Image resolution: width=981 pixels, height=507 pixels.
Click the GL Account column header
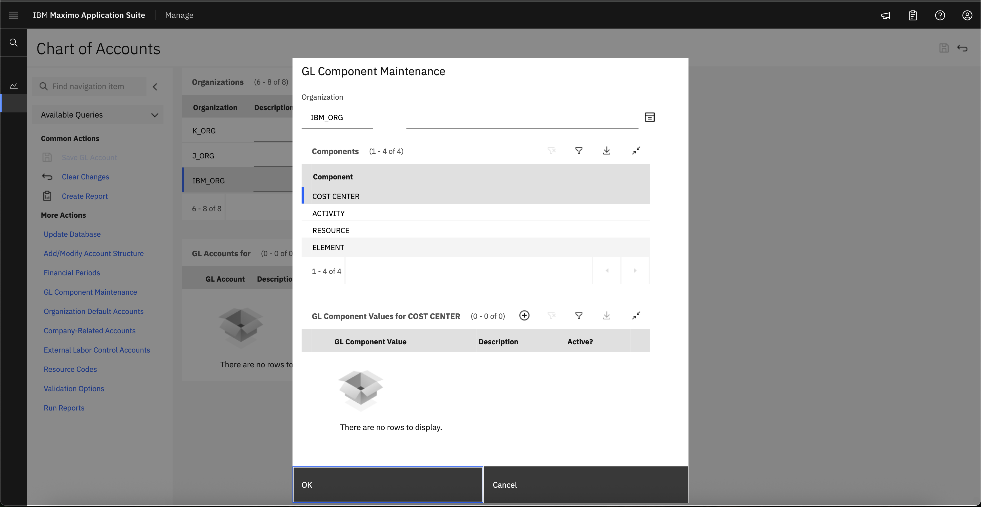[x=225, y=279]
